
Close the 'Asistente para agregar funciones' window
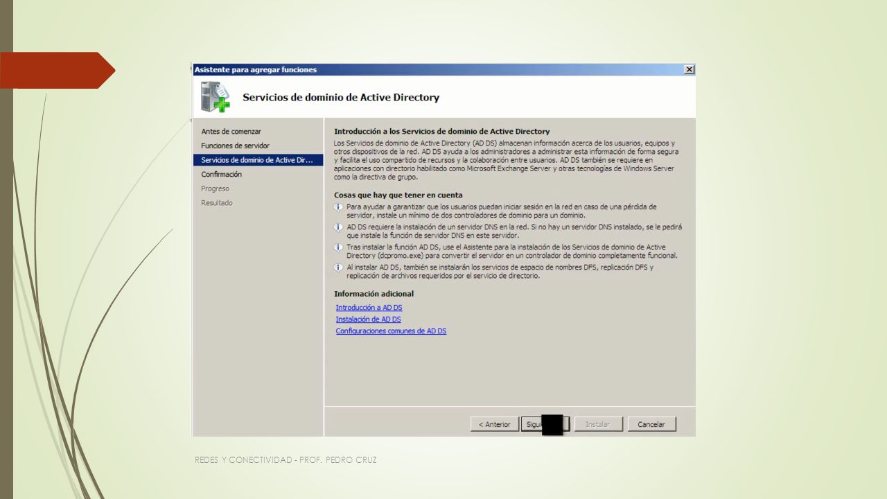coord(689,70)
